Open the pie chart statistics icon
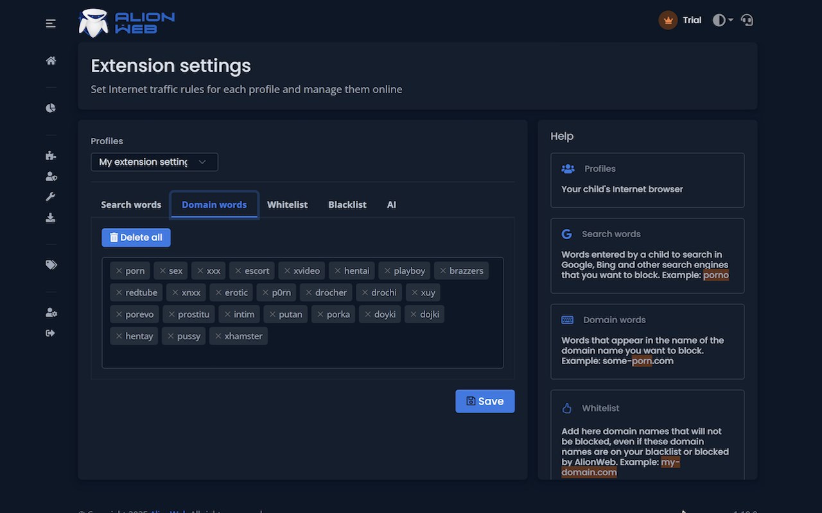The width and height of the screenshot is (822, 513). [x=51, y=108]
